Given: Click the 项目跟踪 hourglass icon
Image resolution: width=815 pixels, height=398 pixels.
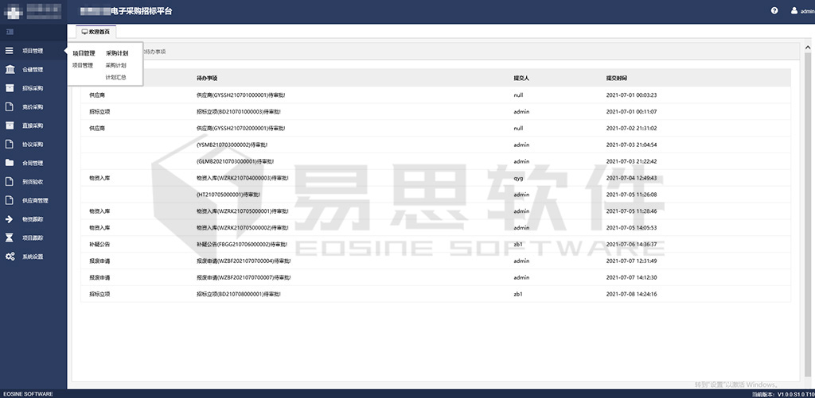Looking at the screenshot, I should (10, 238).
